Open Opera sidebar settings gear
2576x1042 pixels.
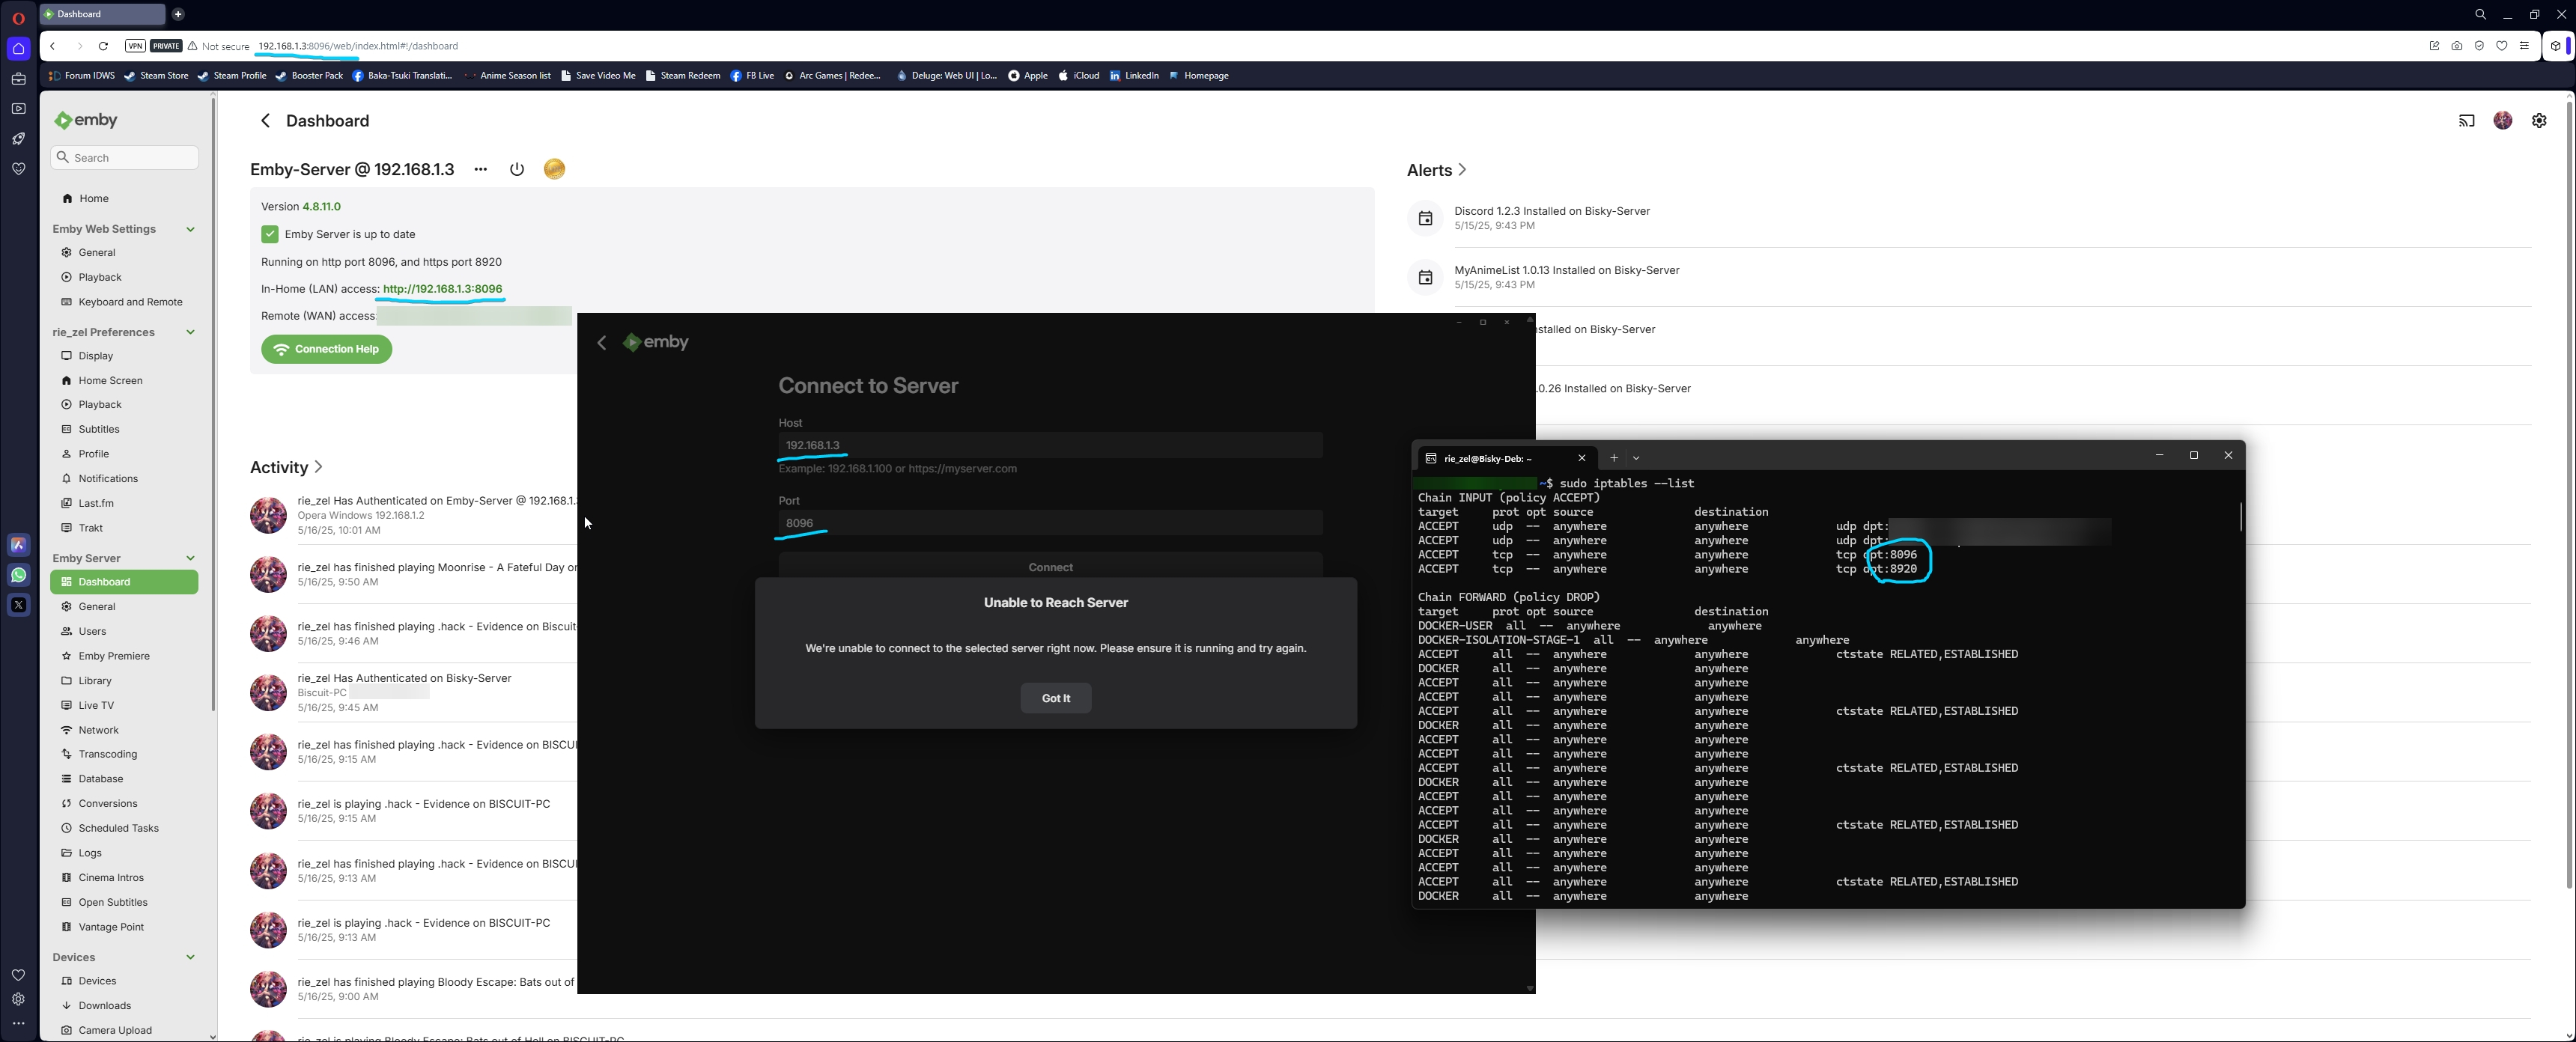(18, 999)
